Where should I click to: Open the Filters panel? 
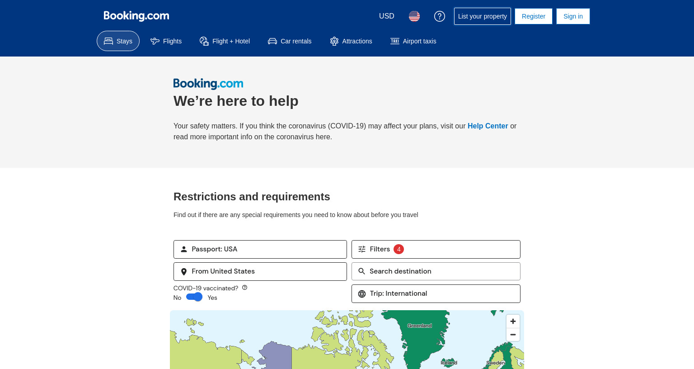436,249
